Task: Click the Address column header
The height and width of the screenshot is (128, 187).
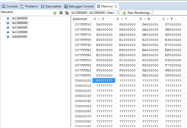Action: tap(82, 19)
